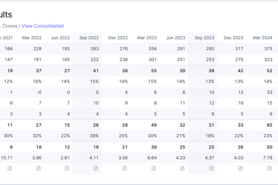Screen dimensions: 278x185
Task: Select the Mar 2024 column header
Action: click(x=263, y=38)
